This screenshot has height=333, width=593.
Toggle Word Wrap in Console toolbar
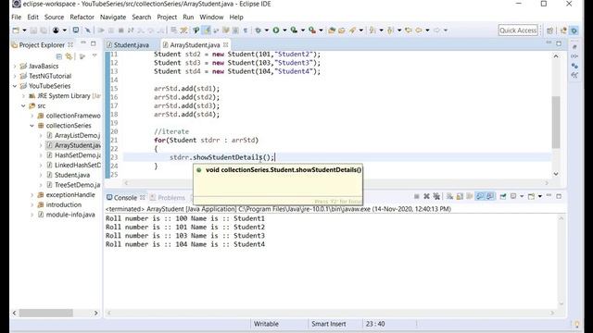470,196
